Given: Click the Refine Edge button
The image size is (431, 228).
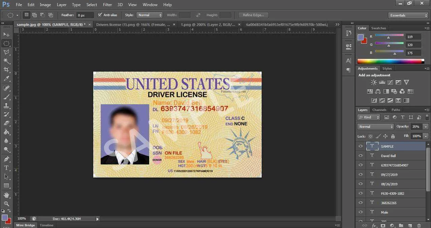Looking at the screenshot, I should (253, 15).
